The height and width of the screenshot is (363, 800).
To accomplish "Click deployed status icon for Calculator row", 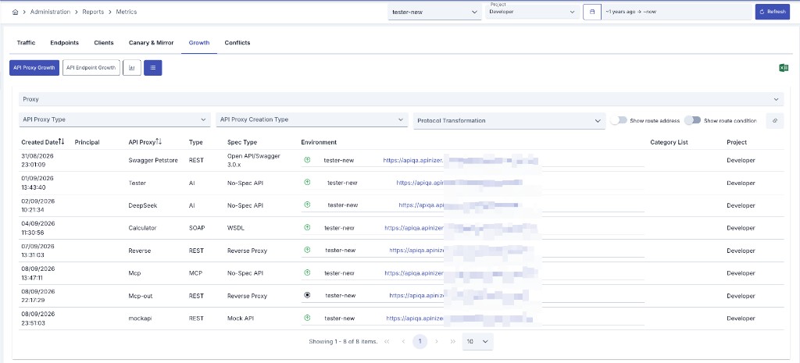I will coord(307,227).
